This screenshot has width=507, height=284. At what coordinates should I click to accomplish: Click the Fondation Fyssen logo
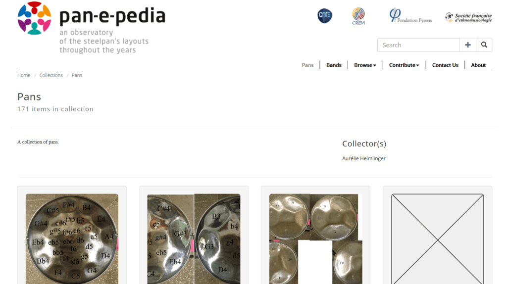coord(410,15)
